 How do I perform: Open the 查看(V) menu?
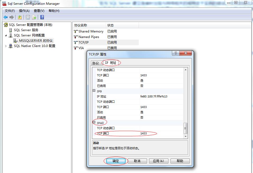38,11
